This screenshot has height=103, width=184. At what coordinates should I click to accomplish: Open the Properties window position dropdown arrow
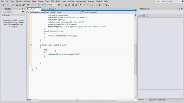pyautogui.click(x=177, y=9)
